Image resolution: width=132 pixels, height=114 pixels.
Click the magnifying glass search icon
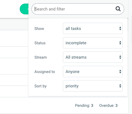(118, 9)
